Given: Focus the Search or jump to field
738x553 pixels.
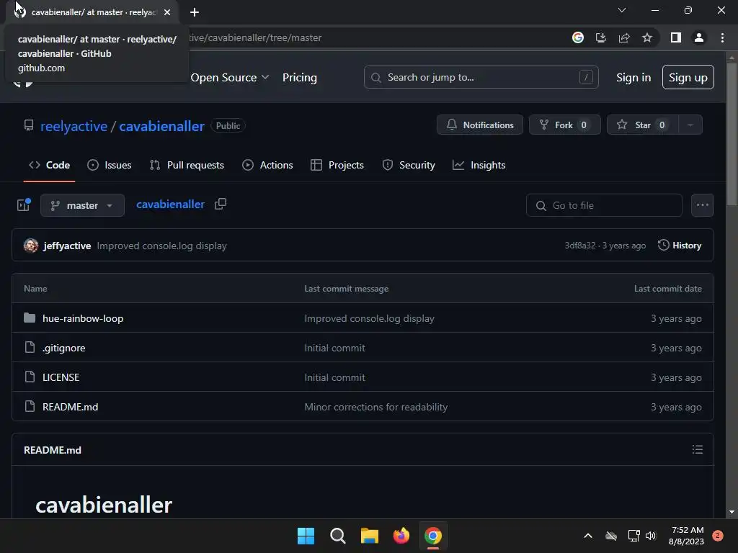Looking at the screenshot, I should (481, 77).
